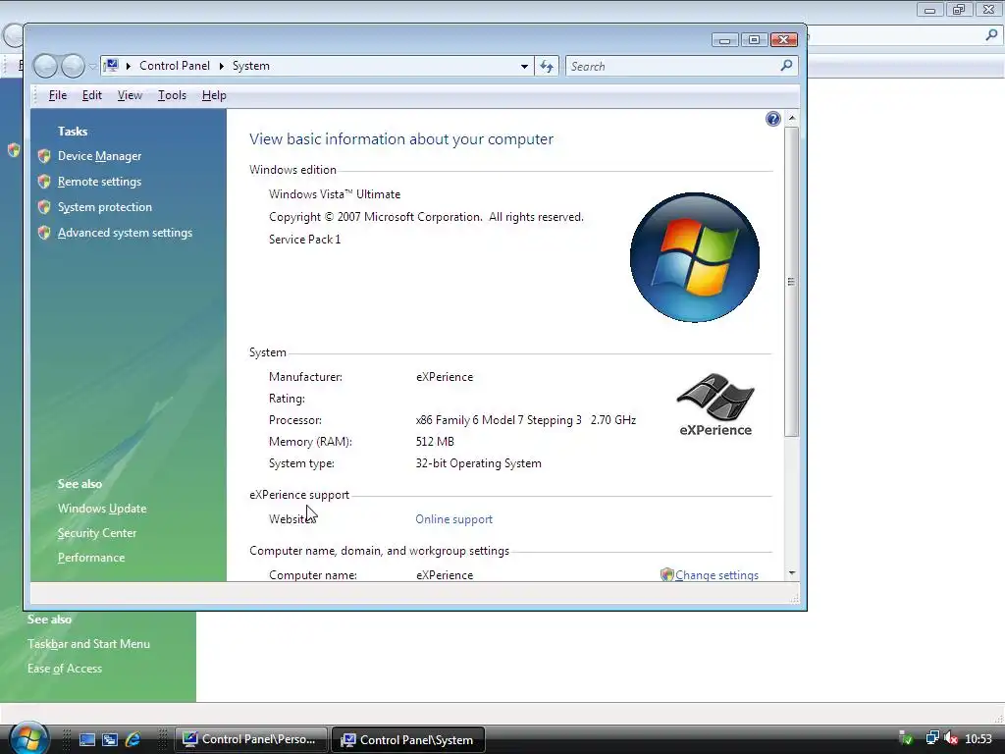Open Remote settings task link
Viewport: 1005px width, 754px height.
click(99, 182)
